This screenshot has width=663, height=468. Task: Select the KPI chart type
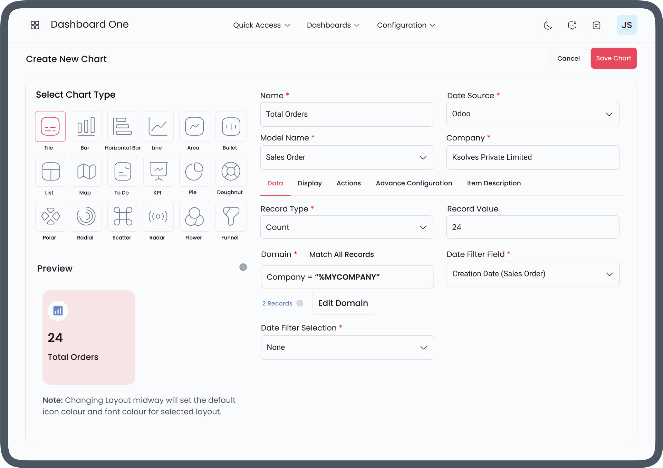[158, 172]
